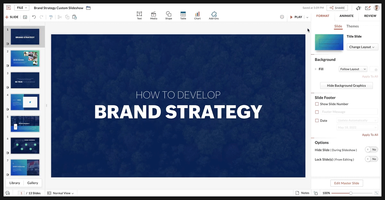Click Edit Master Slide button

click(346, 183)
